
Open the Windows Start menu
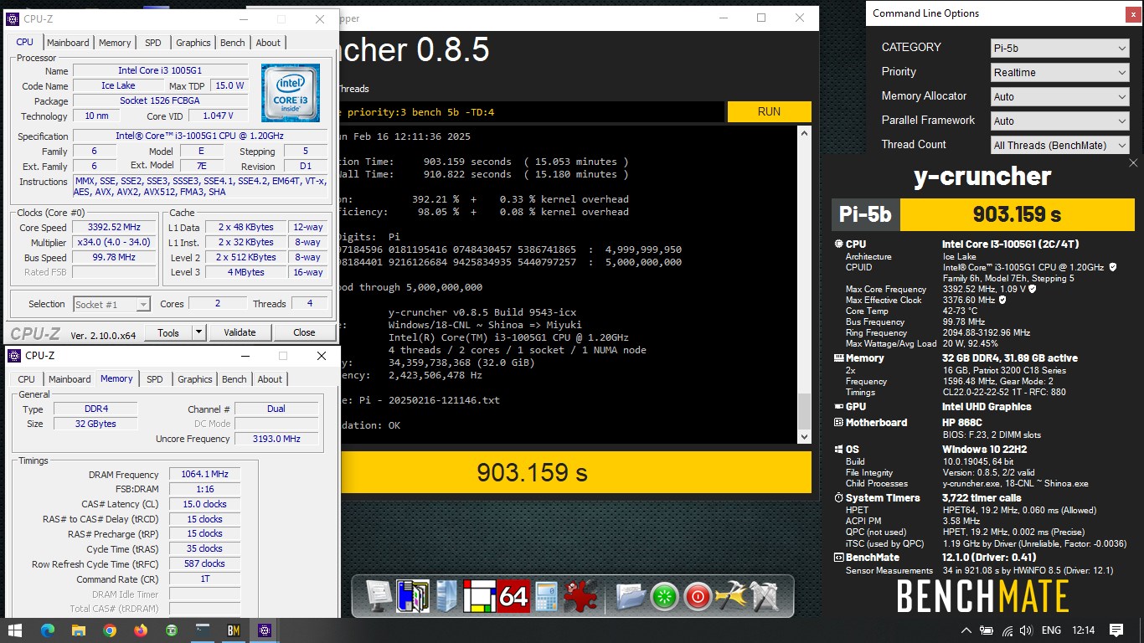click(15, 630)
